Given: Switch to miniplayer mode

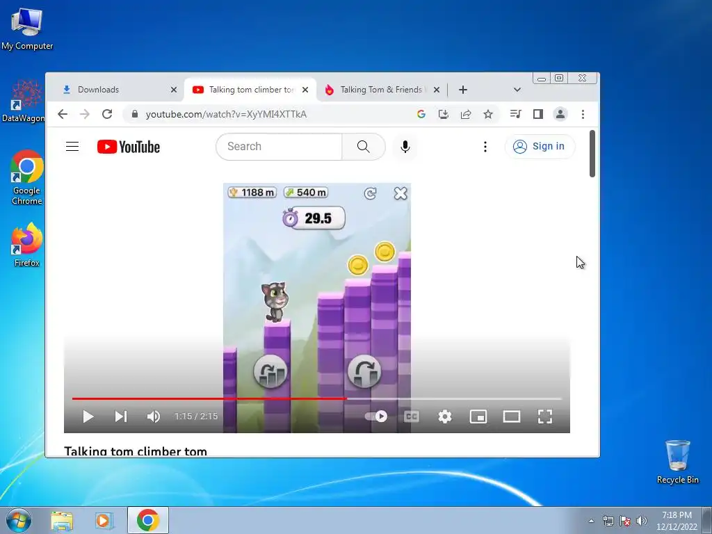Looking at the screenshot, I should pos(478,416).
